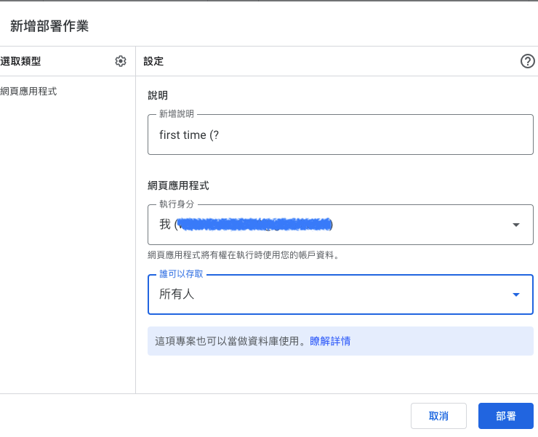Click the 新增說明 description text field

(x=340, y=135)
